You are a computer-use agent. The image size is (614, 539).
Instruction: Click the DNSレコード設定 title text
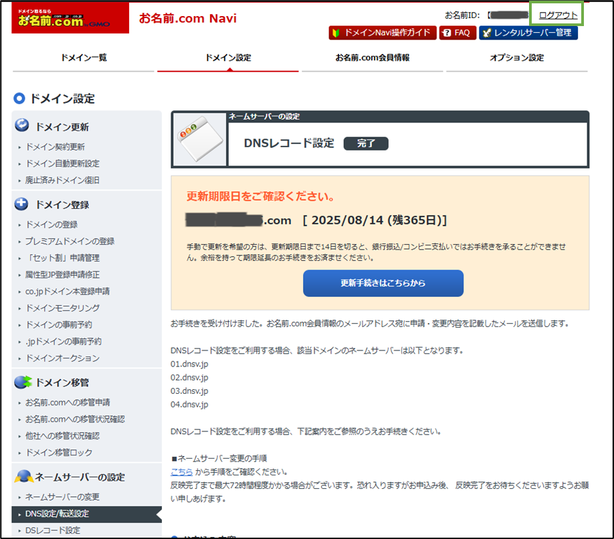click(x=289, y=143)
